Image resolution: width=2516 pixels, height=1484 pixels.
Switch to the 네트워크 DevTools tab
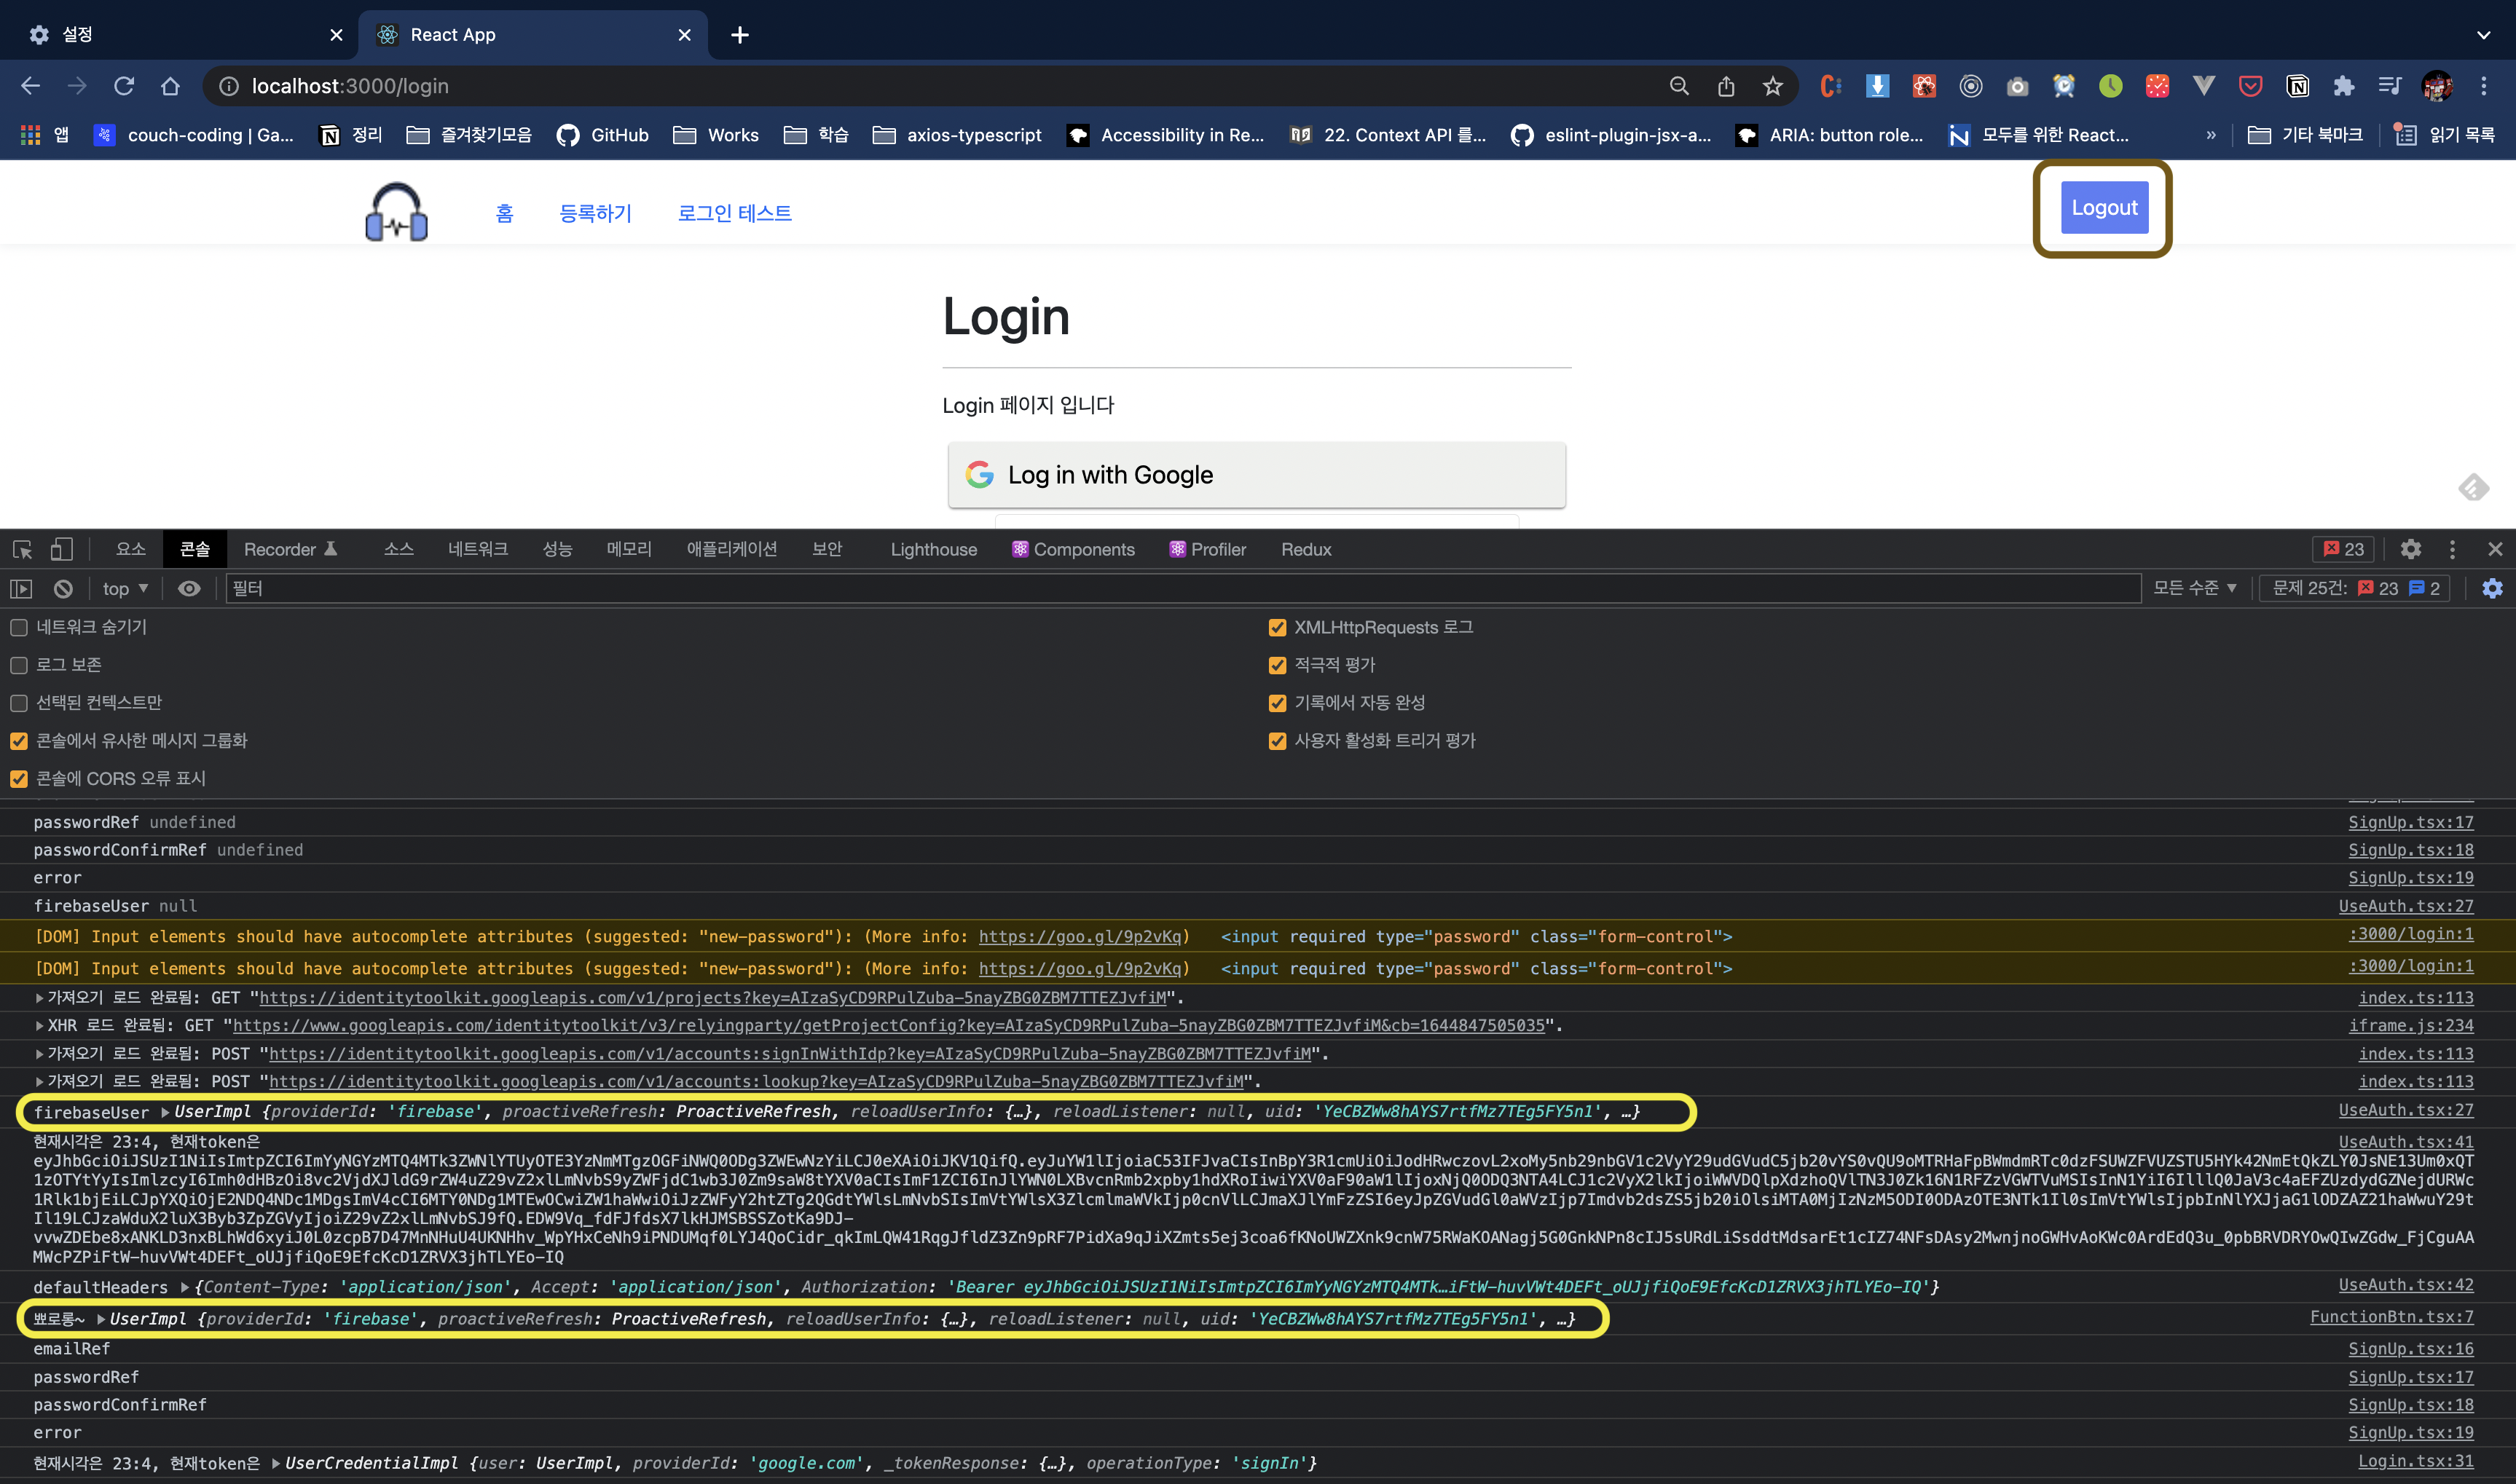pyautogui.click(x=477, y=549)
